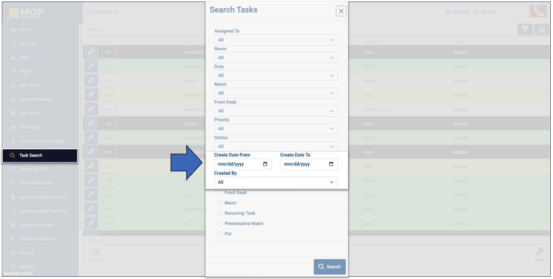Open calendar picker in Create Date To
Screen dimensions: 553x279
tap(331, 164)
